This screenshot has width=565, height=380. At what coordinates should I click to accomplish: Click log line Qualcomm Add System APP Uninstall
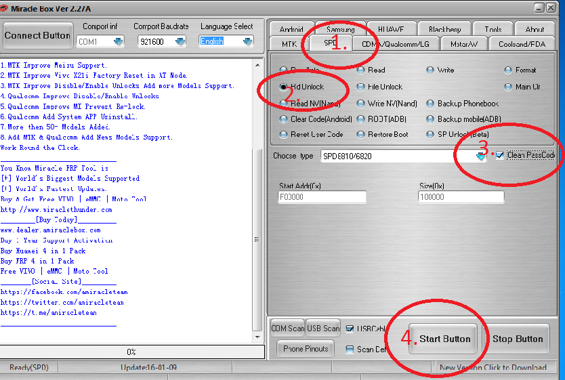point(68,117)
